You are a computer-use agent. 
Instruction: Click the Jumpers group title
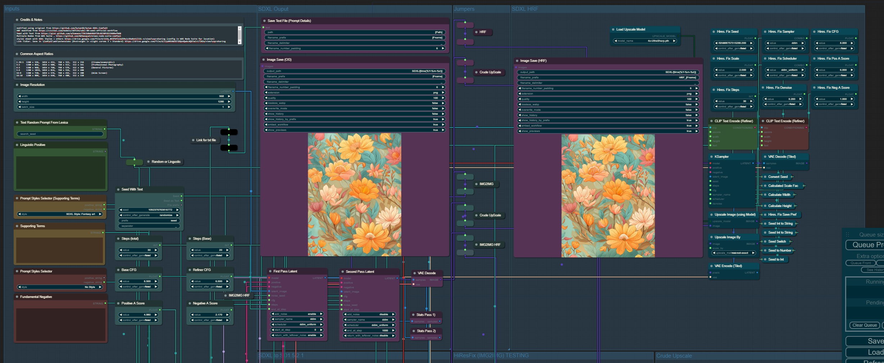coord(464,9)
